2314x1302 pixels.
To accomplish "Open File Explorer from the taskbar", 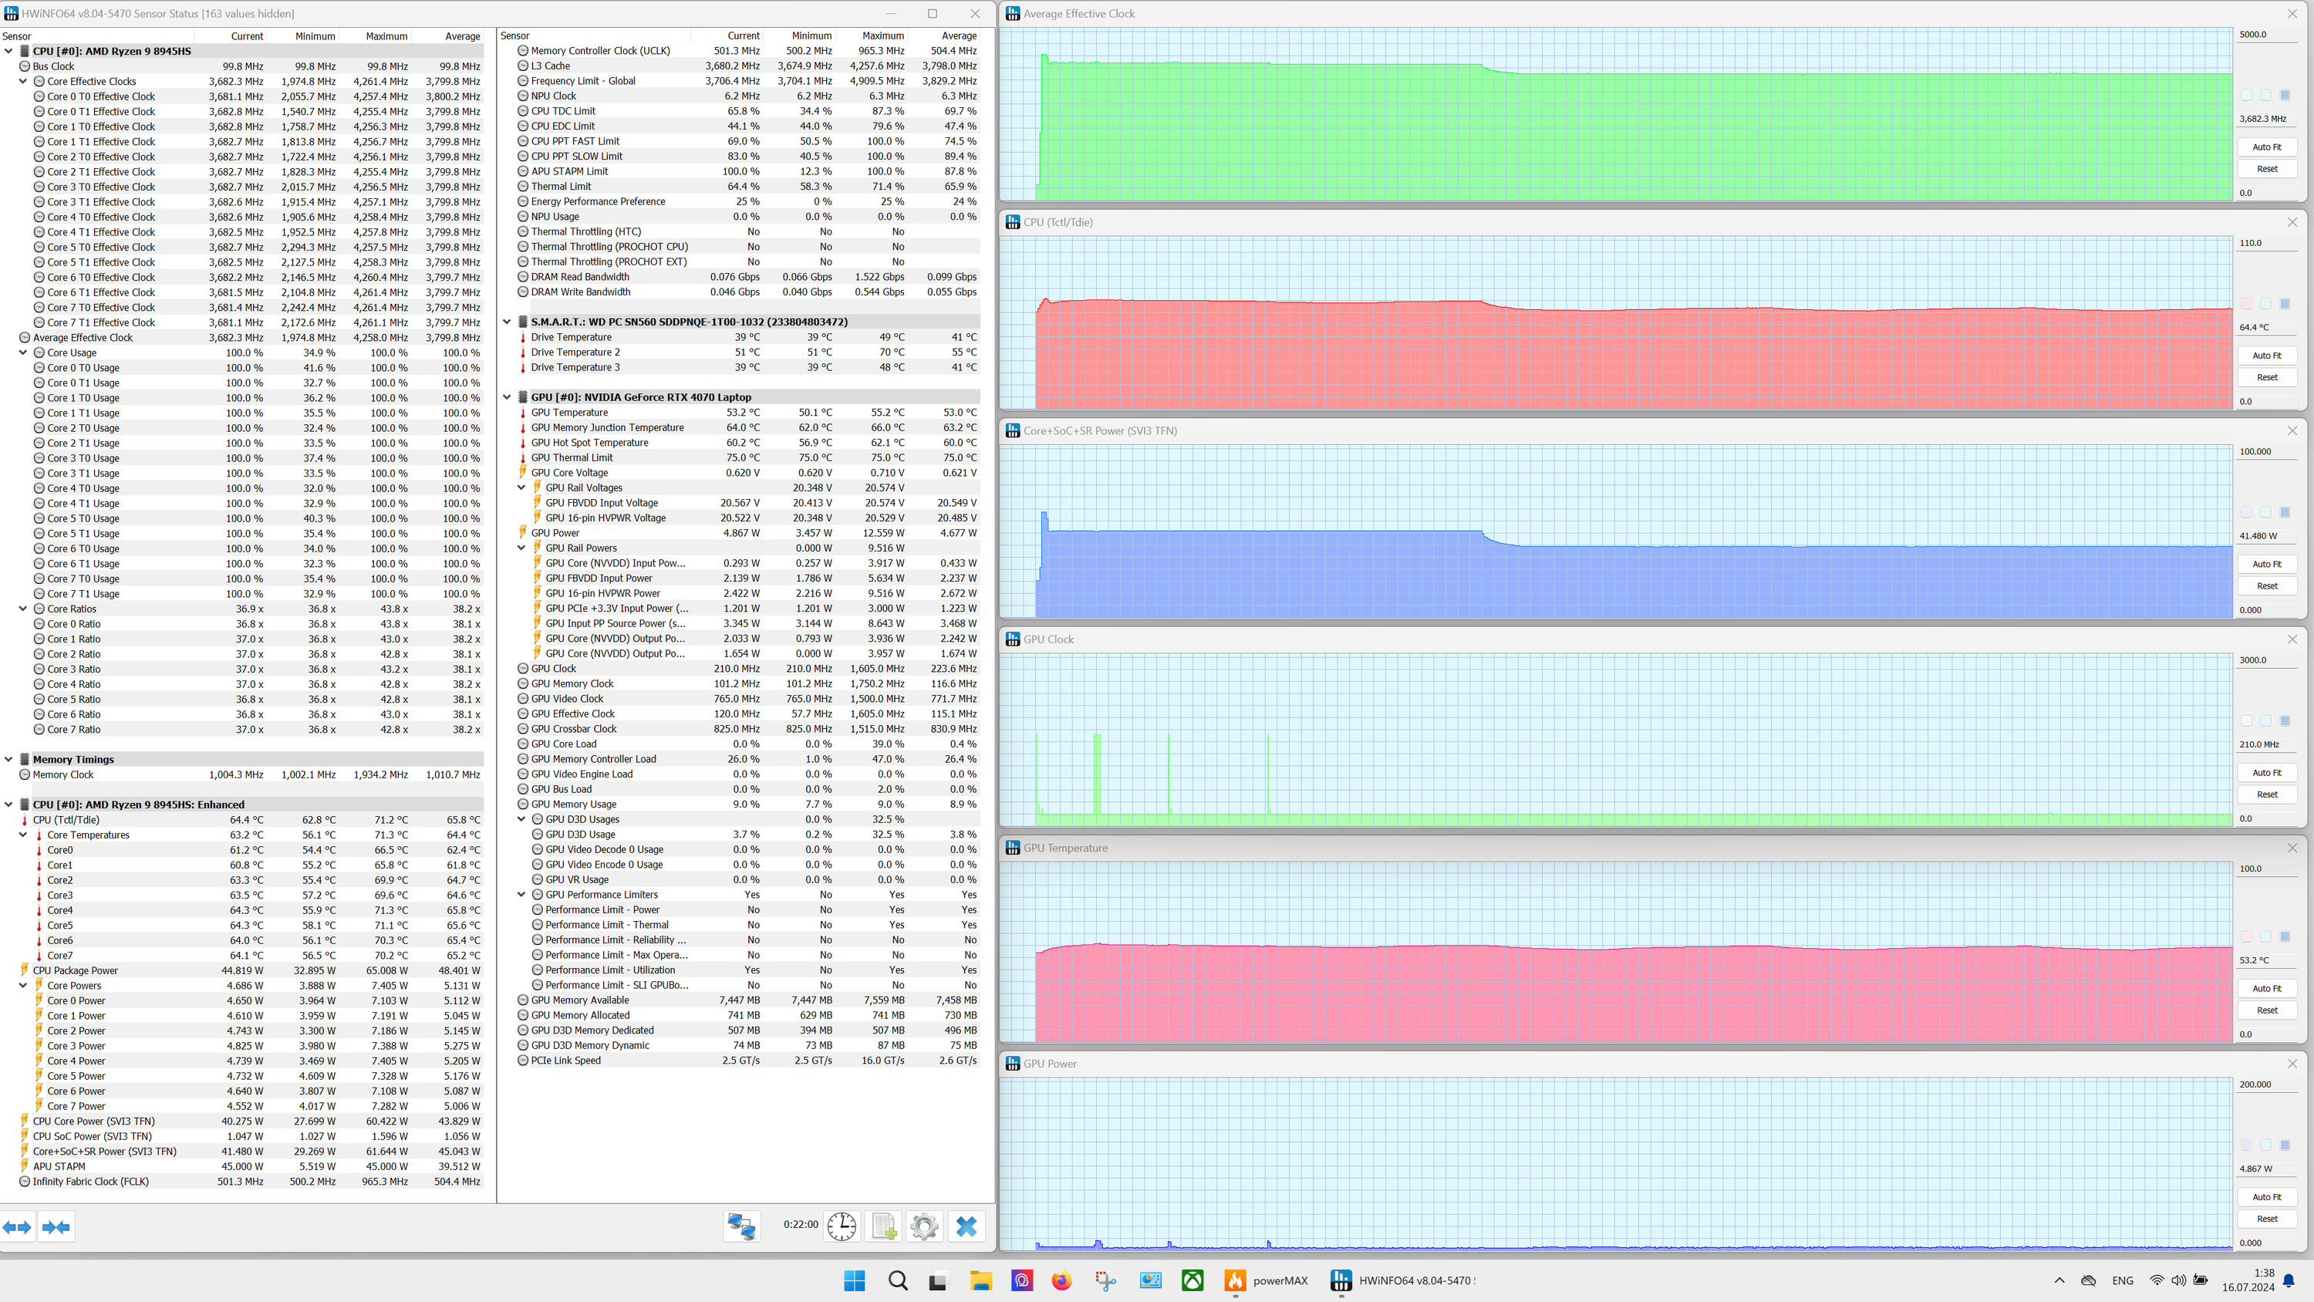I will [x=980, y=1280].
